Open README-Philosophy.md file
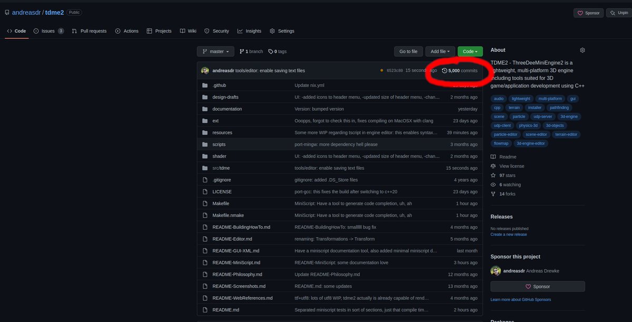 coord(237,275)
